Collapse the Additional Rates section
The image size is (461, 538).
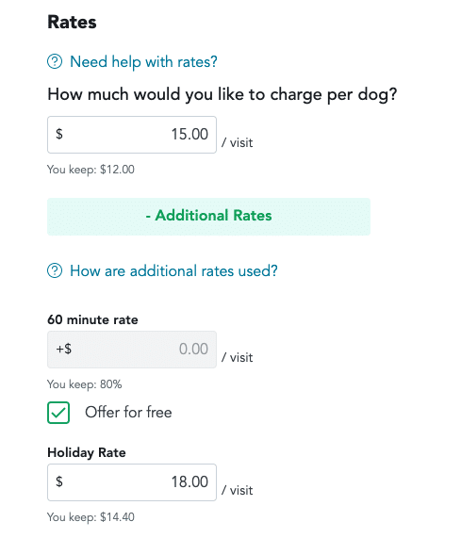click(x=208, y=216)
